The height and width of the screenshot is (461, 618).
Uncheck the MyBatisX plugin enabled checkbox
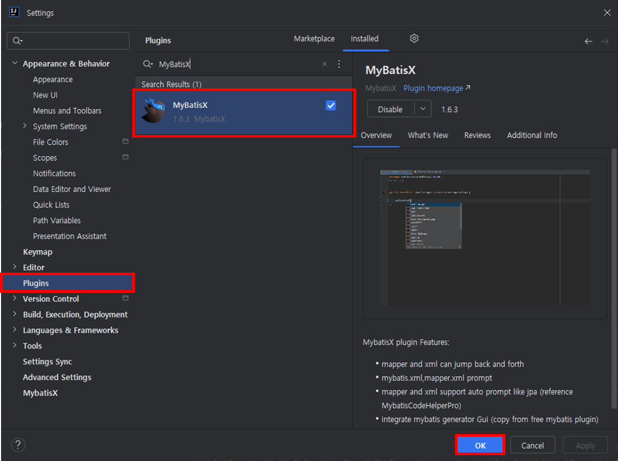[x=331, y=105]
